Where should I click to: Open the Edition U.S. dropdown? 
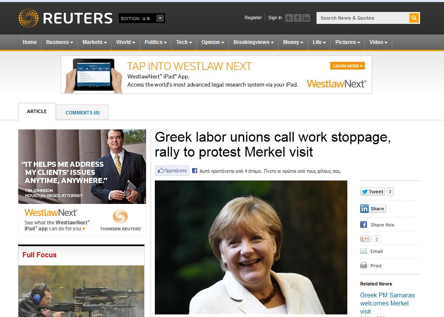click(142, 18)
